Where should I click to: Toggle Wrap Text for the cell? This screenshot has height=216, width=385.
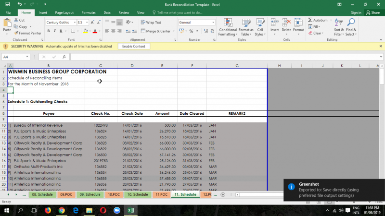point(151,23)
